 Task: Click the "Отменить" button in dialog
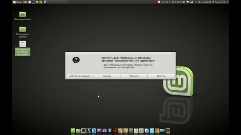134,76
